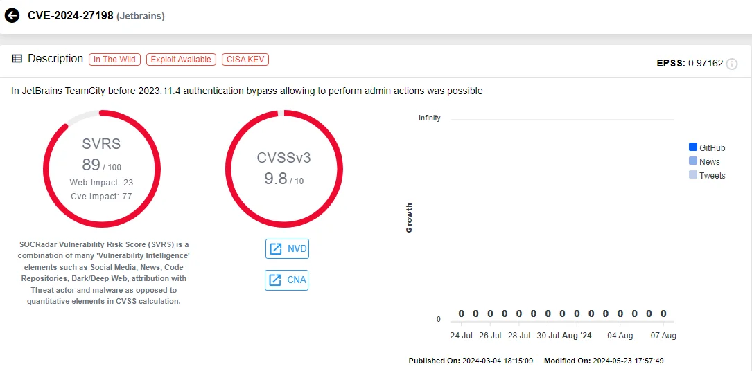Click the Growth axis title
752x371 pixels.
409,218
